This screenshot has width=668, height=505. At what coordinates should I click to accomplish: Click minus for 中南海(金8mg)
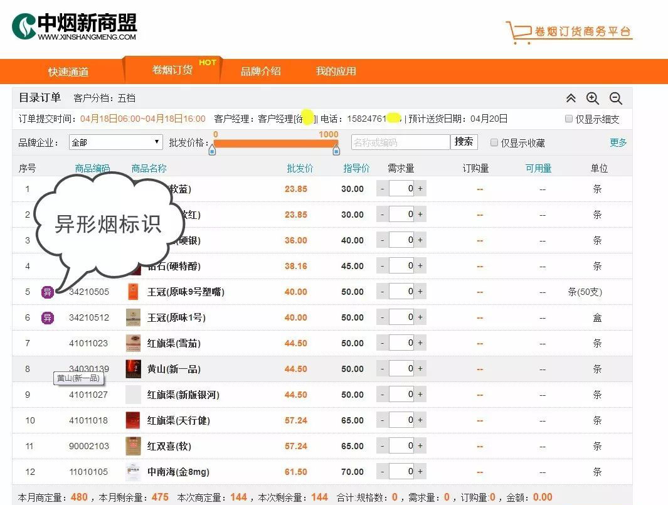[383, 472]
